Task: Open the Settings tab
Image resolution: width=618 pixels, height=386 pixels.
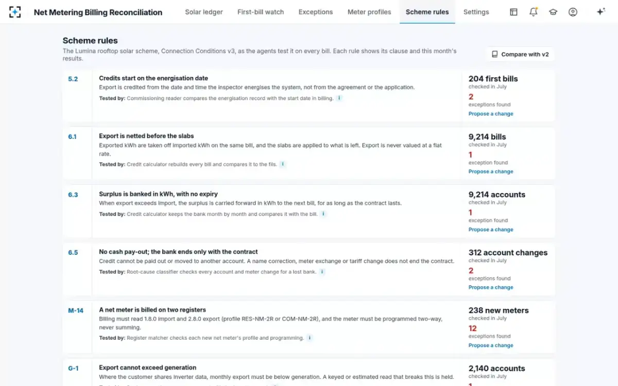Action: (x=476, y=12)
